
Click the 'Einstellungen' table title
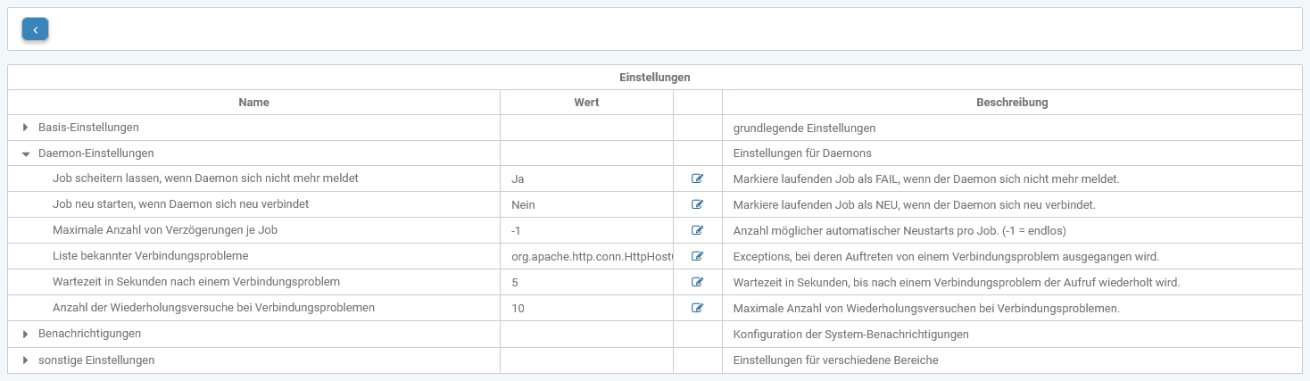[654, 78]
